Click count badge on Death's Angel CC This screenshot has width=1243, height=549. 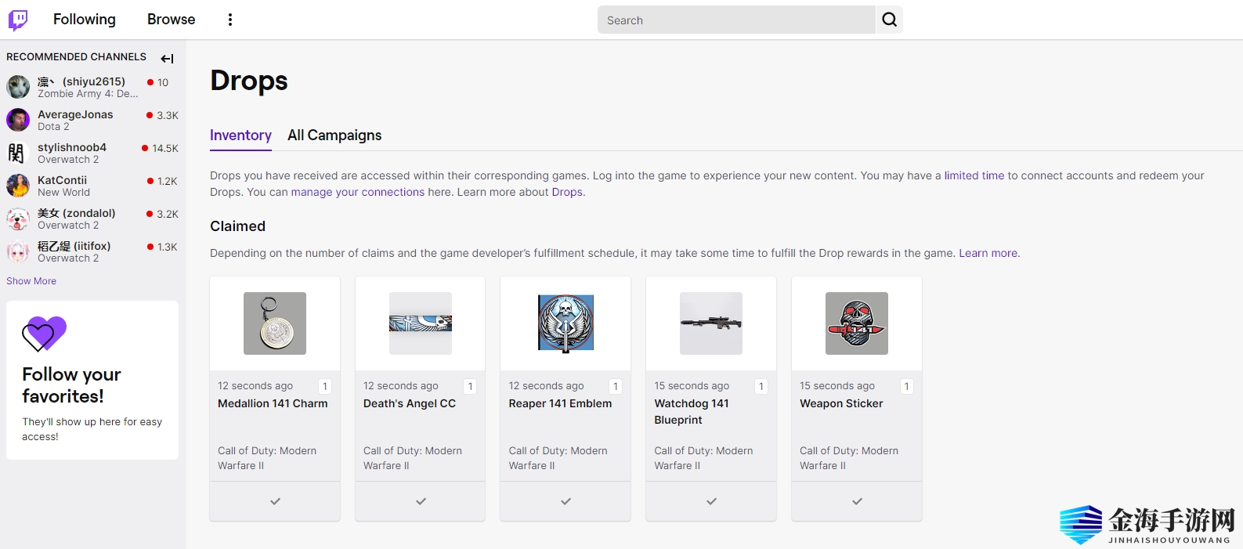pos(470,386)
